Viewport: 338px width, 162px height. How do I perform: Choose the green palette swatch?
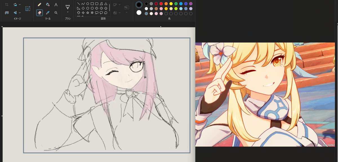pyautogui.click(x=176, y=4)
